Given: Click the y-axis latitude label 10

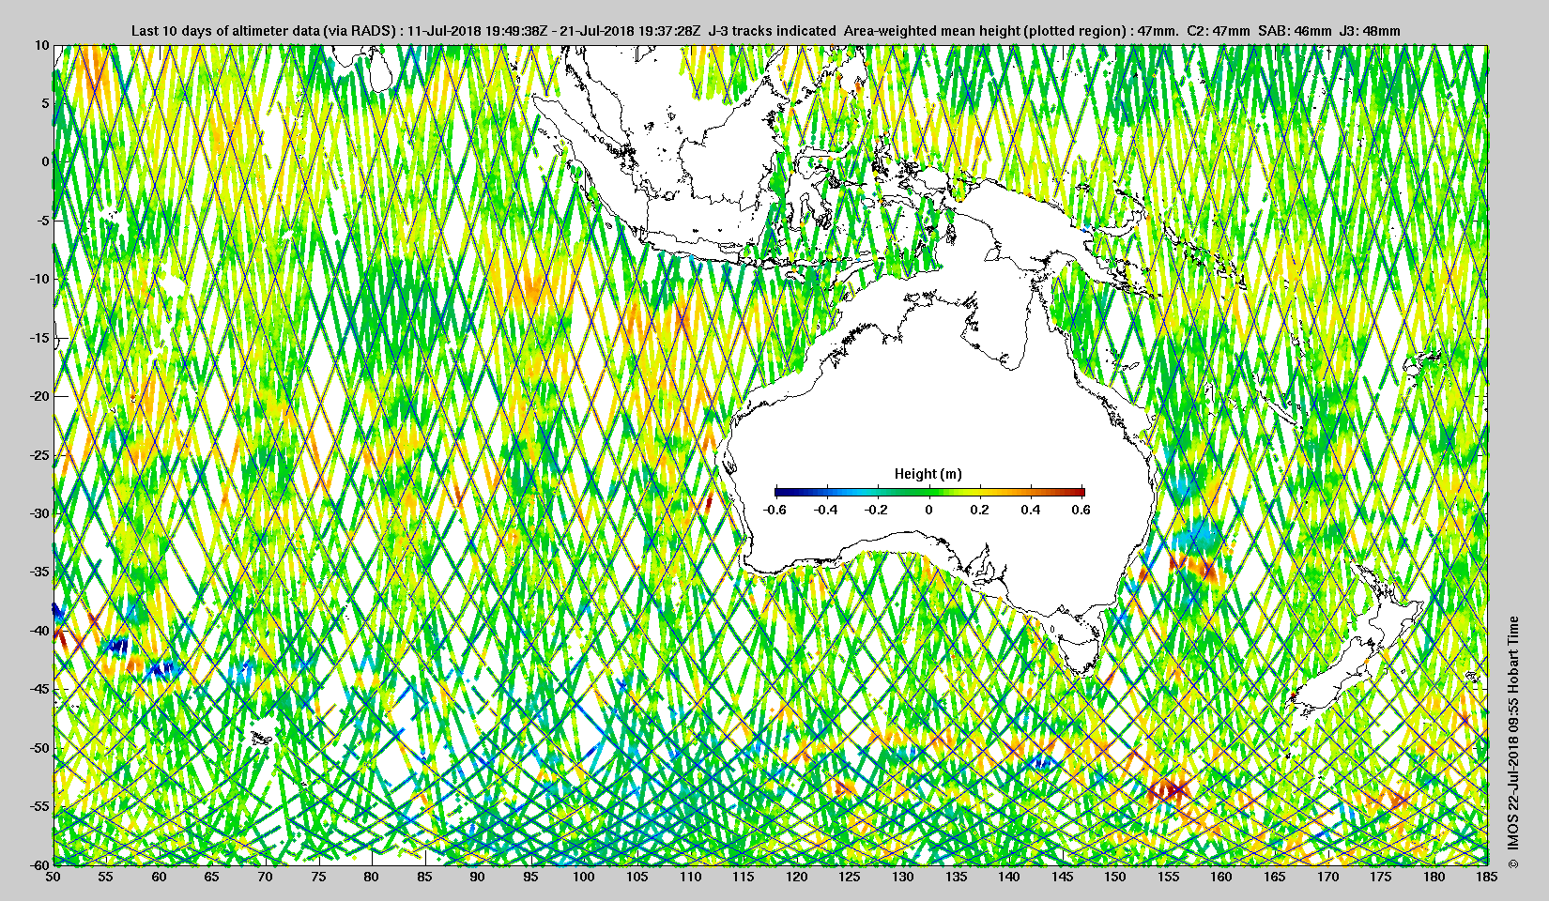Looking at the screenshot, I should pos(41,44).
